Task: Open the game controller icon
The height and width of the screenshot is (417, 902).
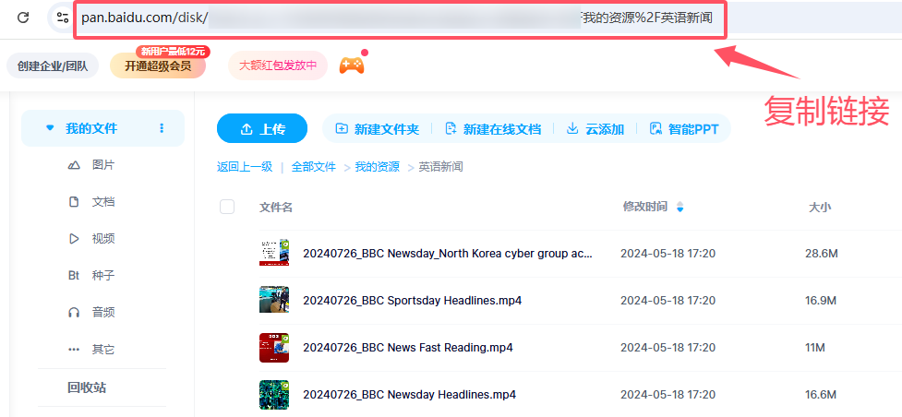Action: point(352,66)
